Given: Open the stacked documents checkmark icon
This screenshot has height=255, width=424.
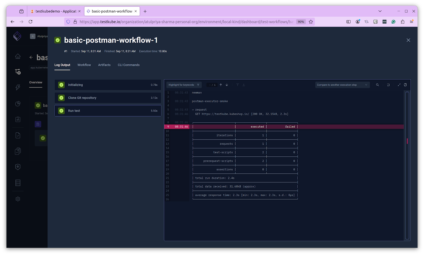Looking at the screenshot, I should click(x=18, y=151).
